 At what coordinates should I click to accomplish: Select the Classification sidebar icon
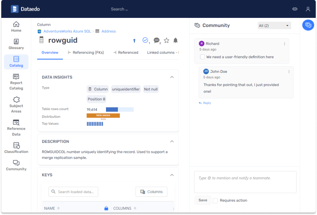[x=16, y=148]
